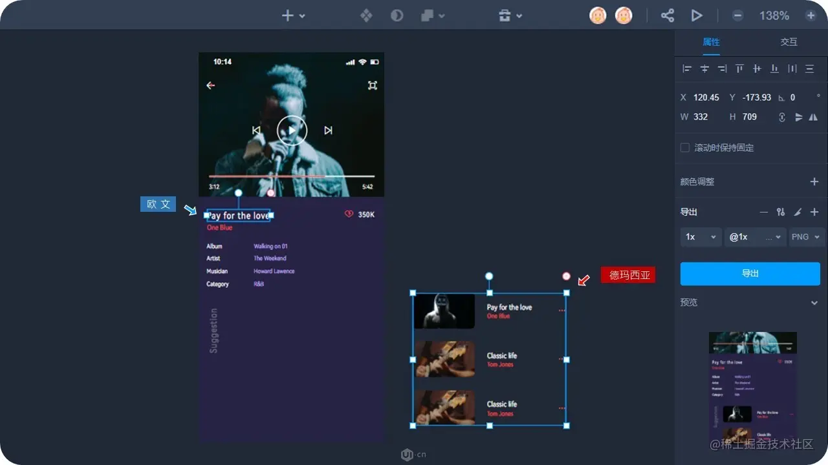Click the fullscreen icon in phone mockup
The height and width of the screenshot is (465, 828).
[x=373, y=85]
